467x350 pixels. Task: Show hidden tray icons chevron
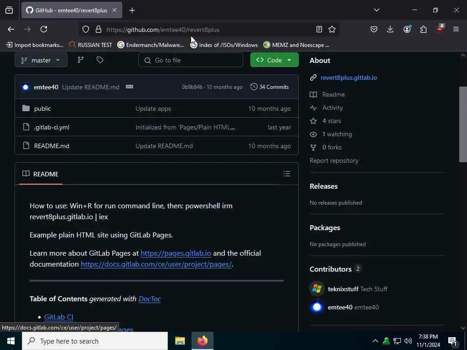375,341
